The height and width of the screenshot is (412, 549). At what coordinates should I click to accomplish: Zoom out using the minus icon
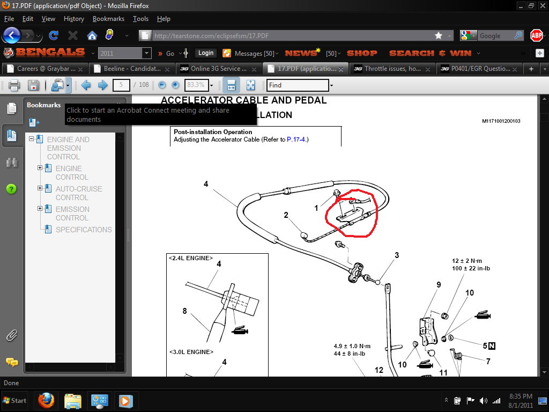[x=162, y=85]
